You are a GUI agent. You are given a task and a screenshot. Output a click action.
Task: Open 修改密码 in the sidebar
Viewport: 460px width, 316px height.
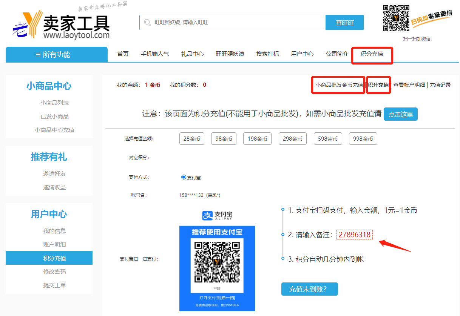tap(55, 272)
